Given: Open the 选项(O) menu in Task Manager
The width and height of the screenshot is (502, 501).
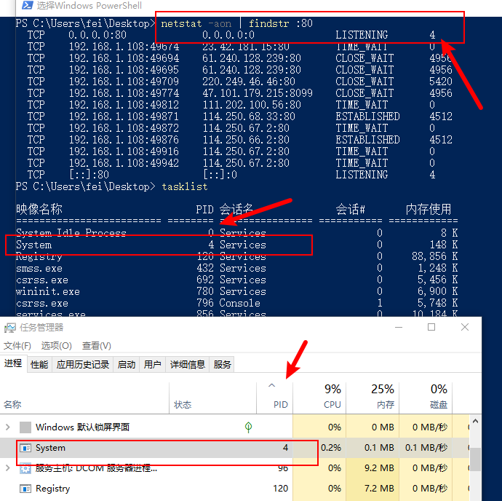Looking at the screenshot, I should point(56,346).
